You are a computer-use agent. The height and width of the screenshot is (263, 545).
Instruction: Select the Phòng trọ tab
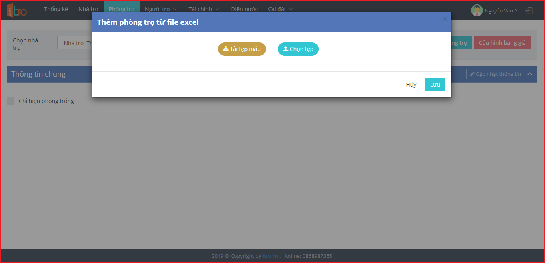click(x=122, y=9)
